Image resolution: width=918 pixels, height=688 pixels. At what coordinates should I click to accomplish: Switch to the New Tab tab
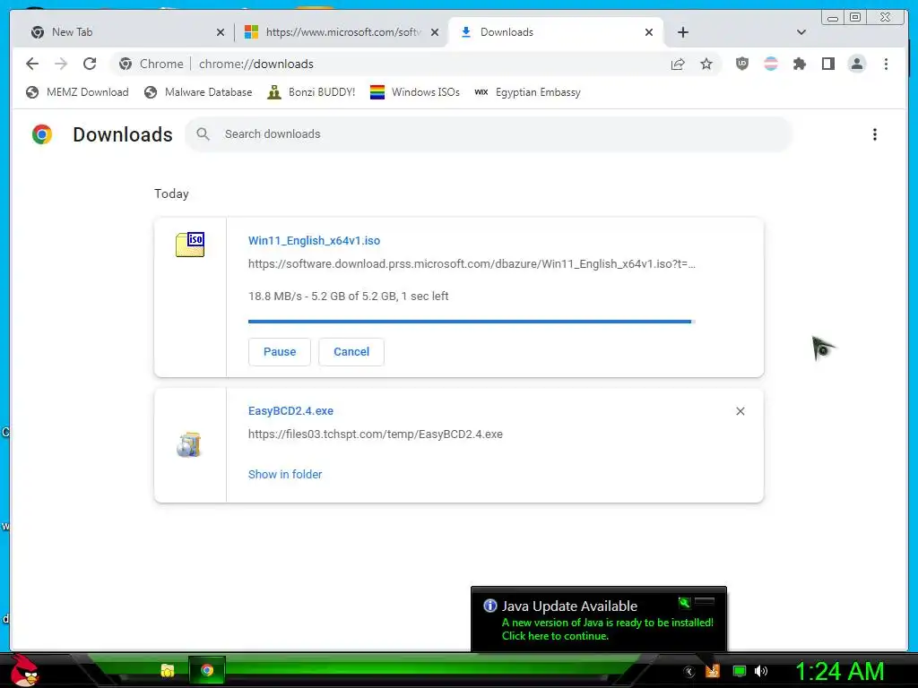coord(123,32)
